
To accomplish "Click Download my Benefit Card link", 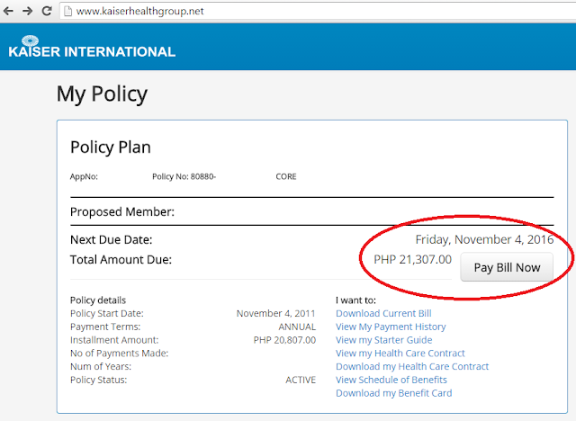I will [x=393, y=393].
